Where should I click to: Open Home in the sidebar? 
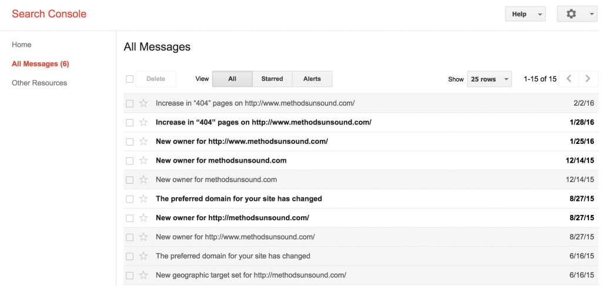tap(22, 45)
